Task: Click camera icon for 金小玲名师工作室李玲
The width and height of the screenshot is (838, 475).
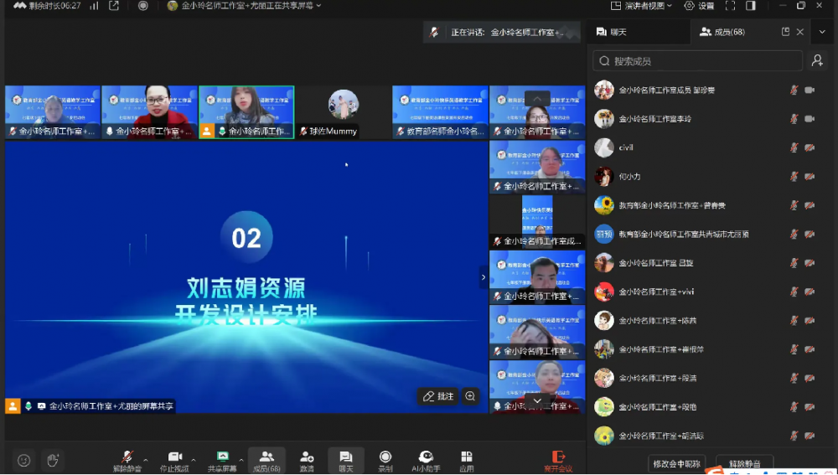Action: (810, 119)
